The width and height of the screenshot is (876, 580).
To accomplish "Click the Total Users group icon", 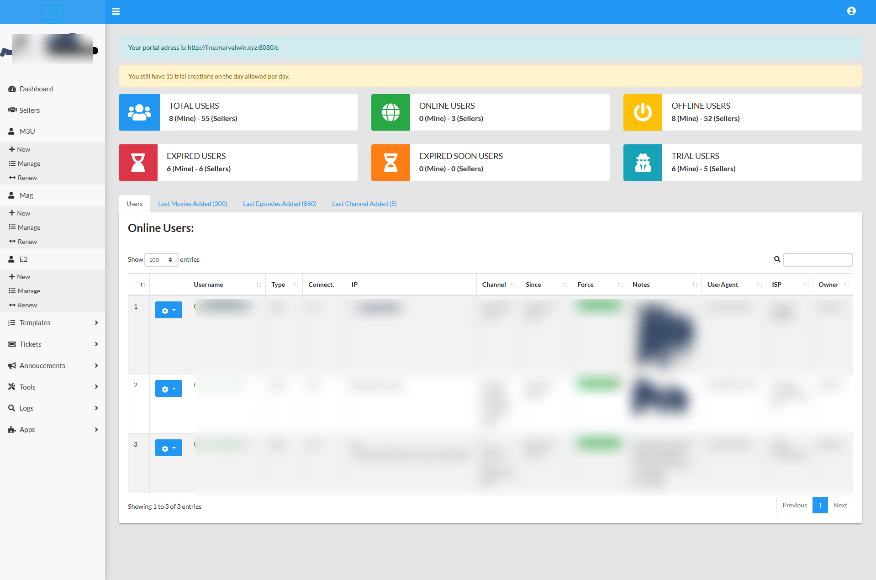I will click(139, 112).
